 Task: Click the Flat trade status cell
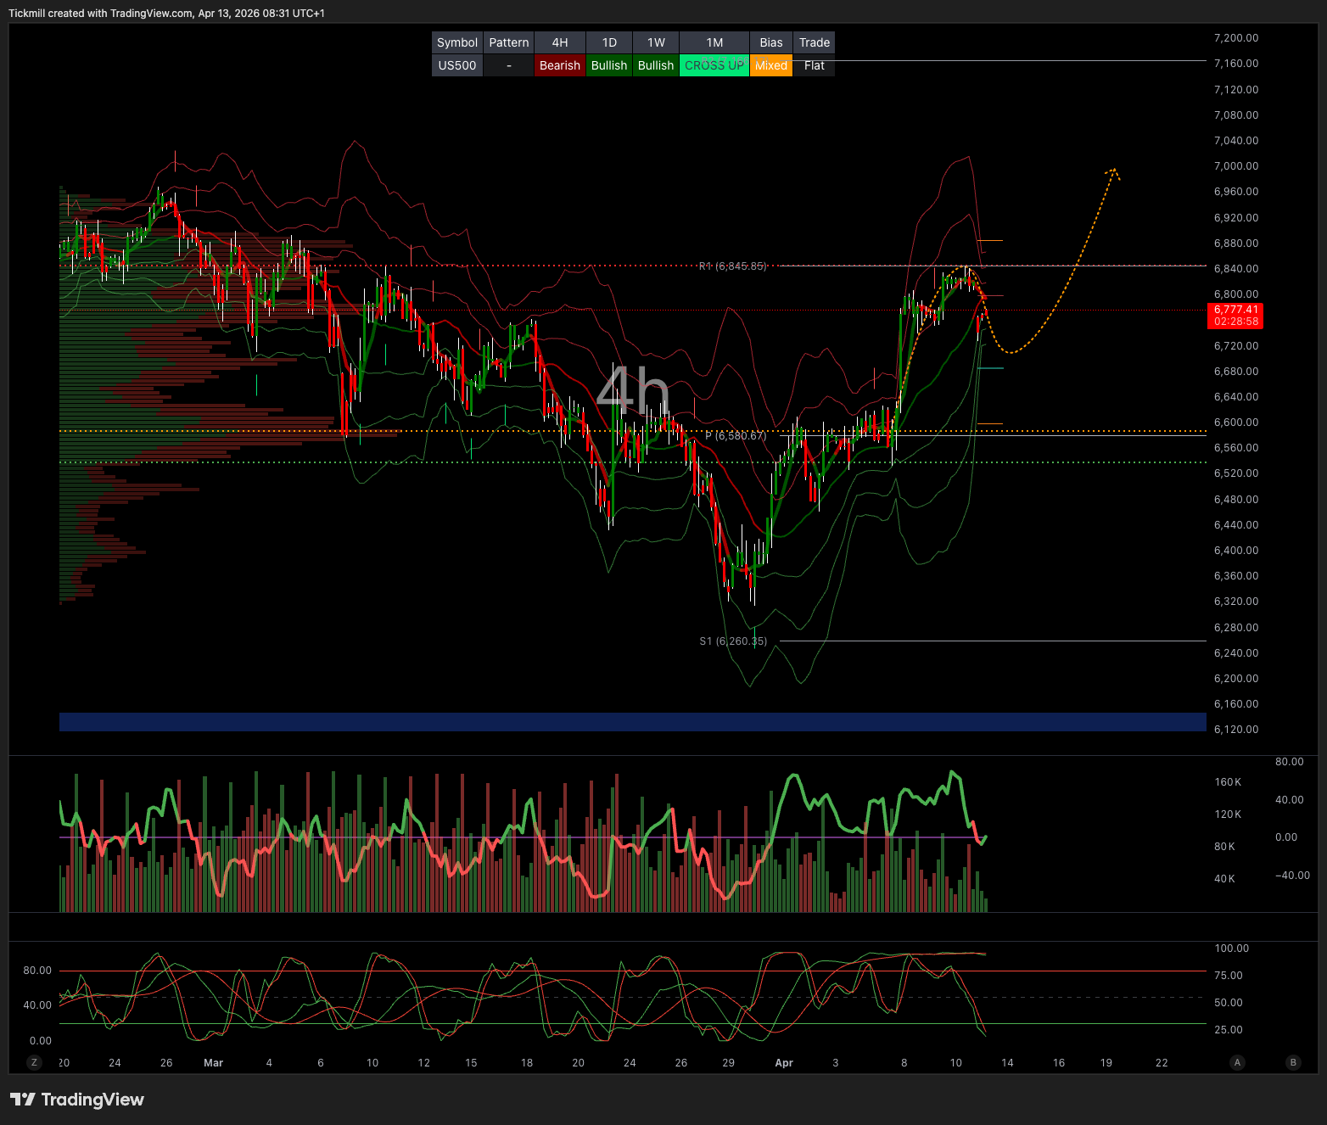815,65
